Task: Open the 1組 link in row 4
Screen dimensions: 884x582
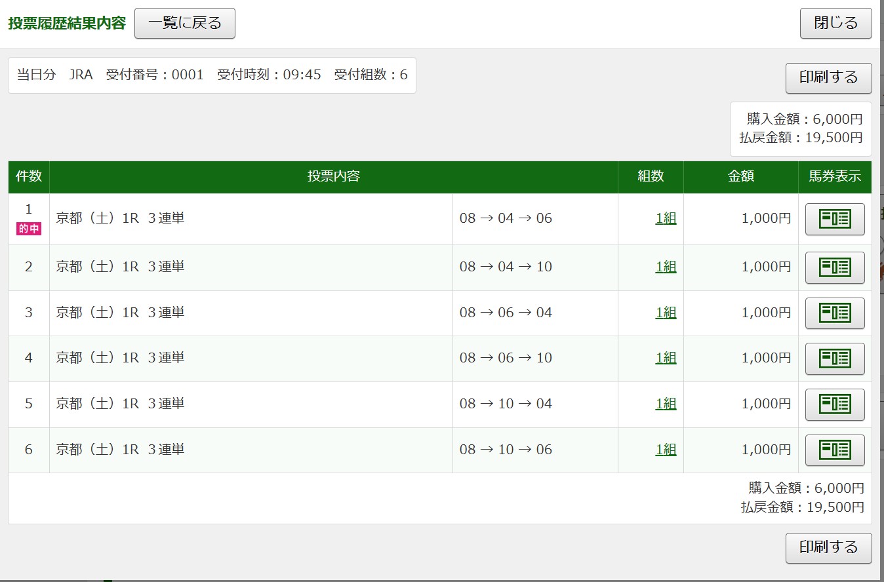Action: [x=665, y=359]
